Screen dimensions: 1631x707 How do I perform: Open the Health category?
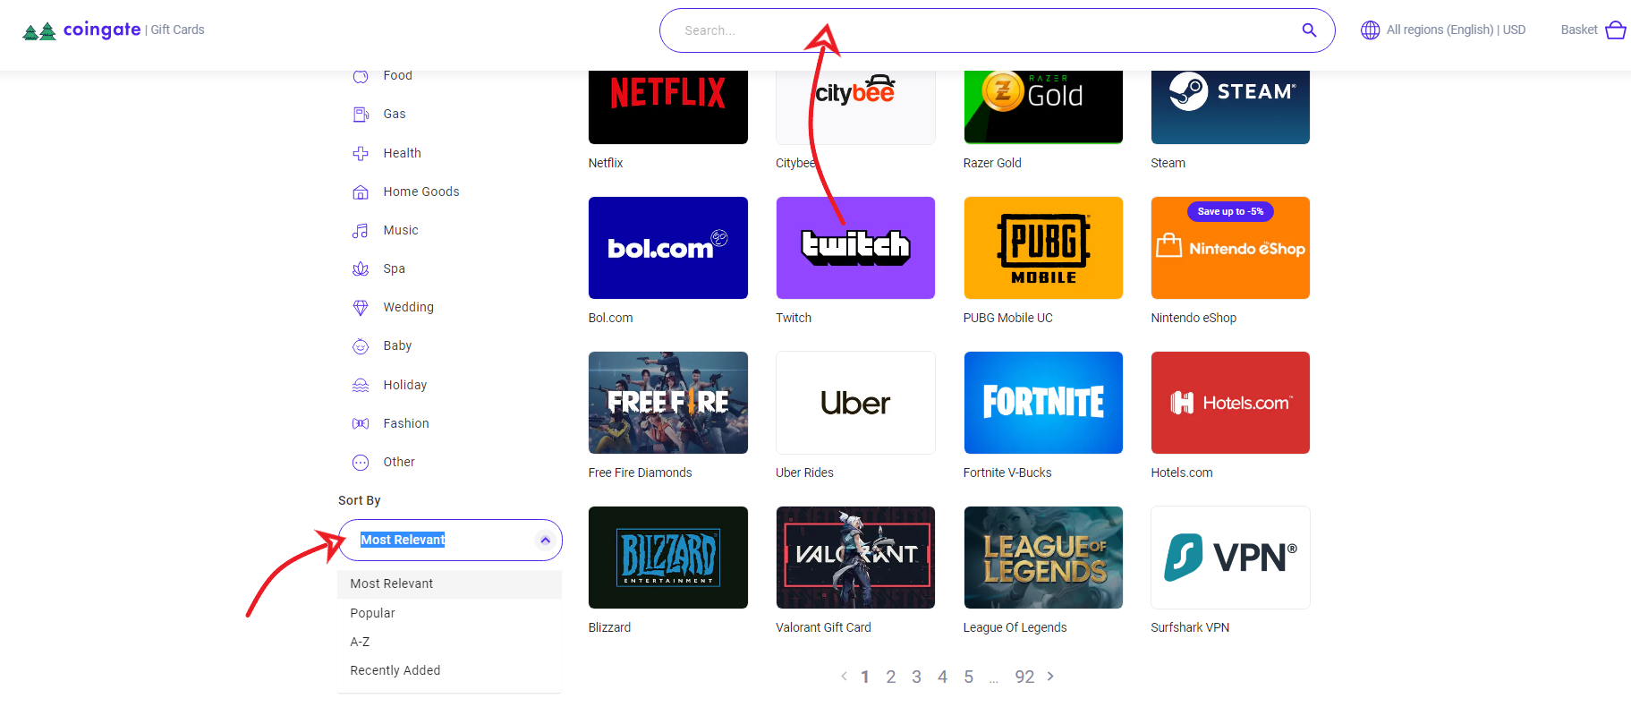[x=402, y=153]
